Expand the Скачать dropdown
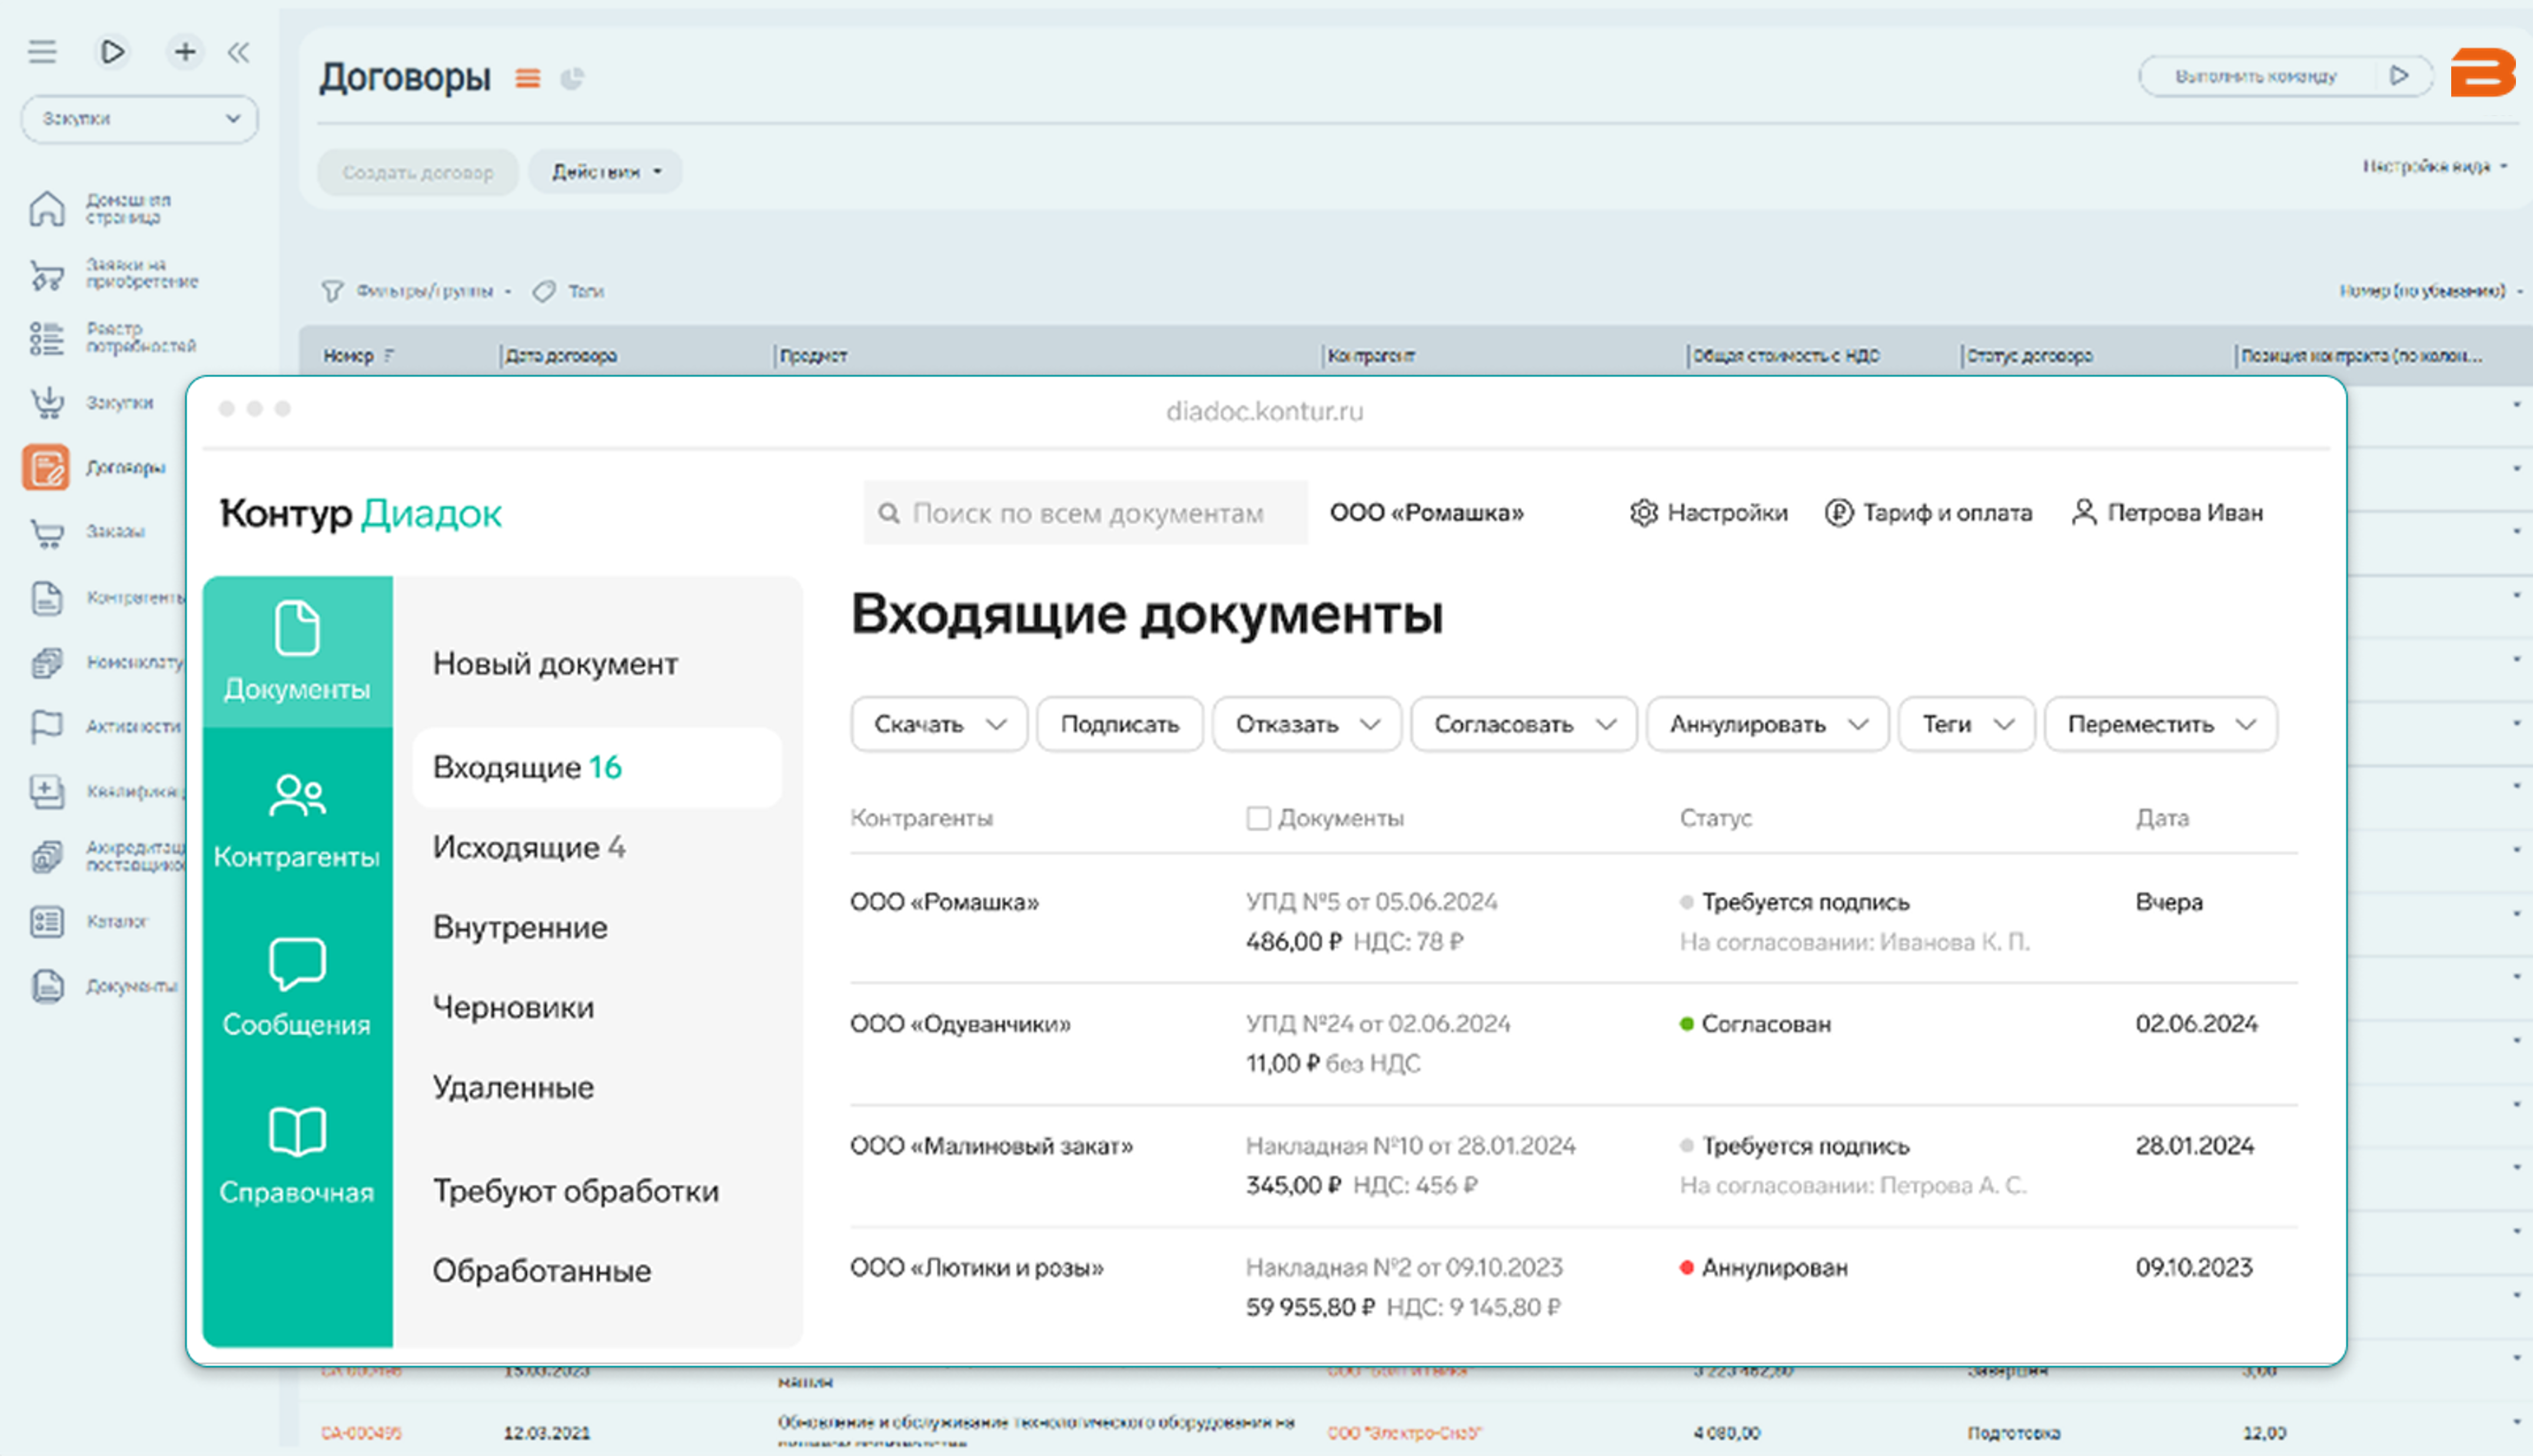Viewport: 2533px width, 1456px height. tap(938, 724)
